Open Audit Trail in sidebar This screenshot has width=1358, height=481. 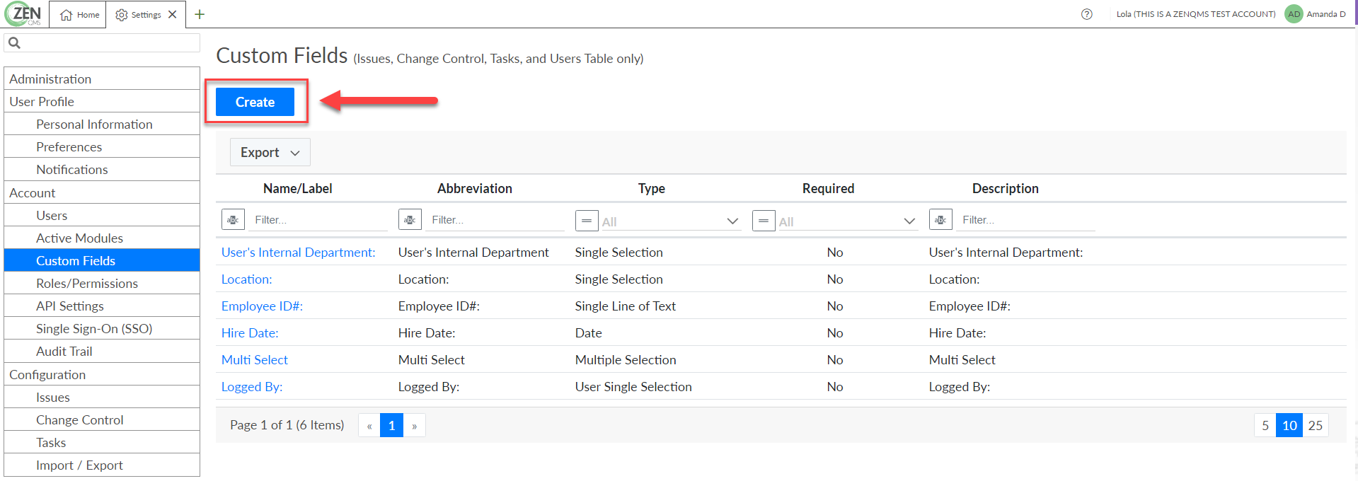102,351
